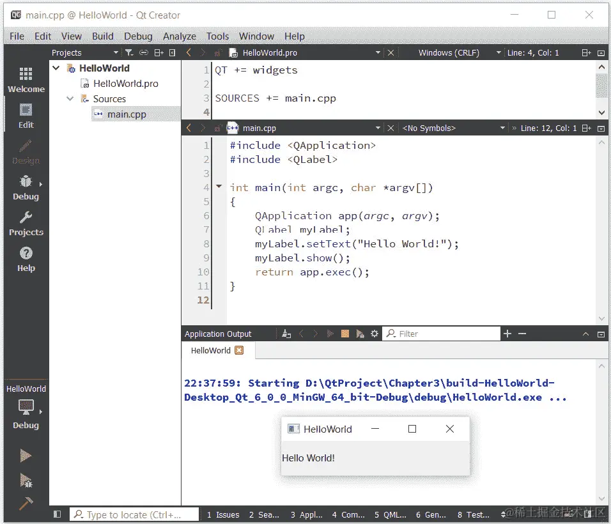The width and height of the screenshot is (611, 524).
Task: Fold the main function at line 4
Action: click(219, 187)
